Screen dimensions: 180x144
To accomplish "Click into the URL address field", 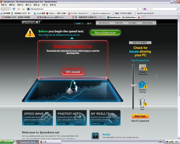I will (83, 9).
